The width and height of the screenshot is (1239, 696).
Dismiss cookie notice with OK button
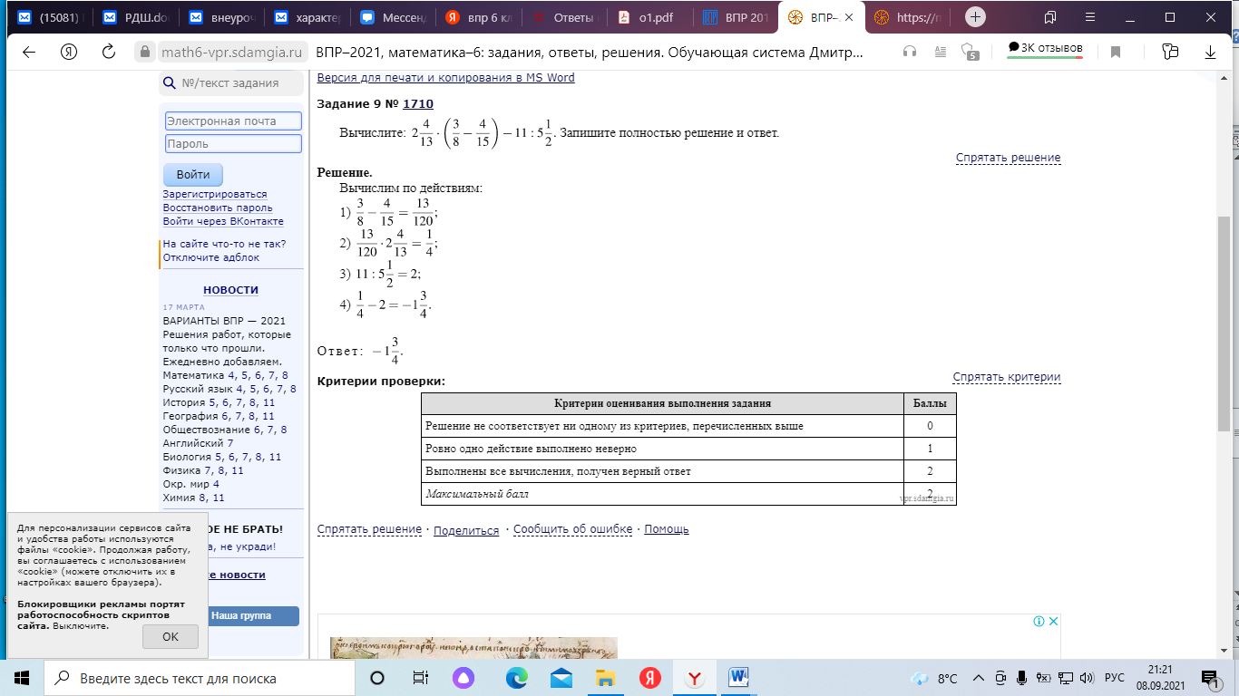tap(171, 636)
